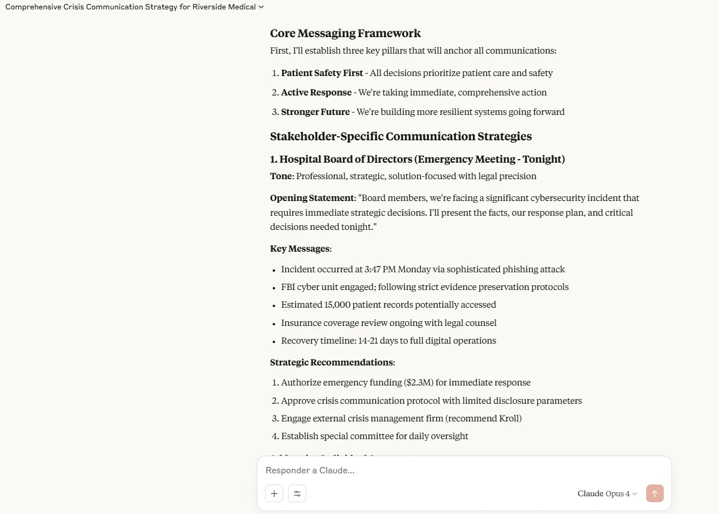Open the tools settings sliders icon

[297, 493]
